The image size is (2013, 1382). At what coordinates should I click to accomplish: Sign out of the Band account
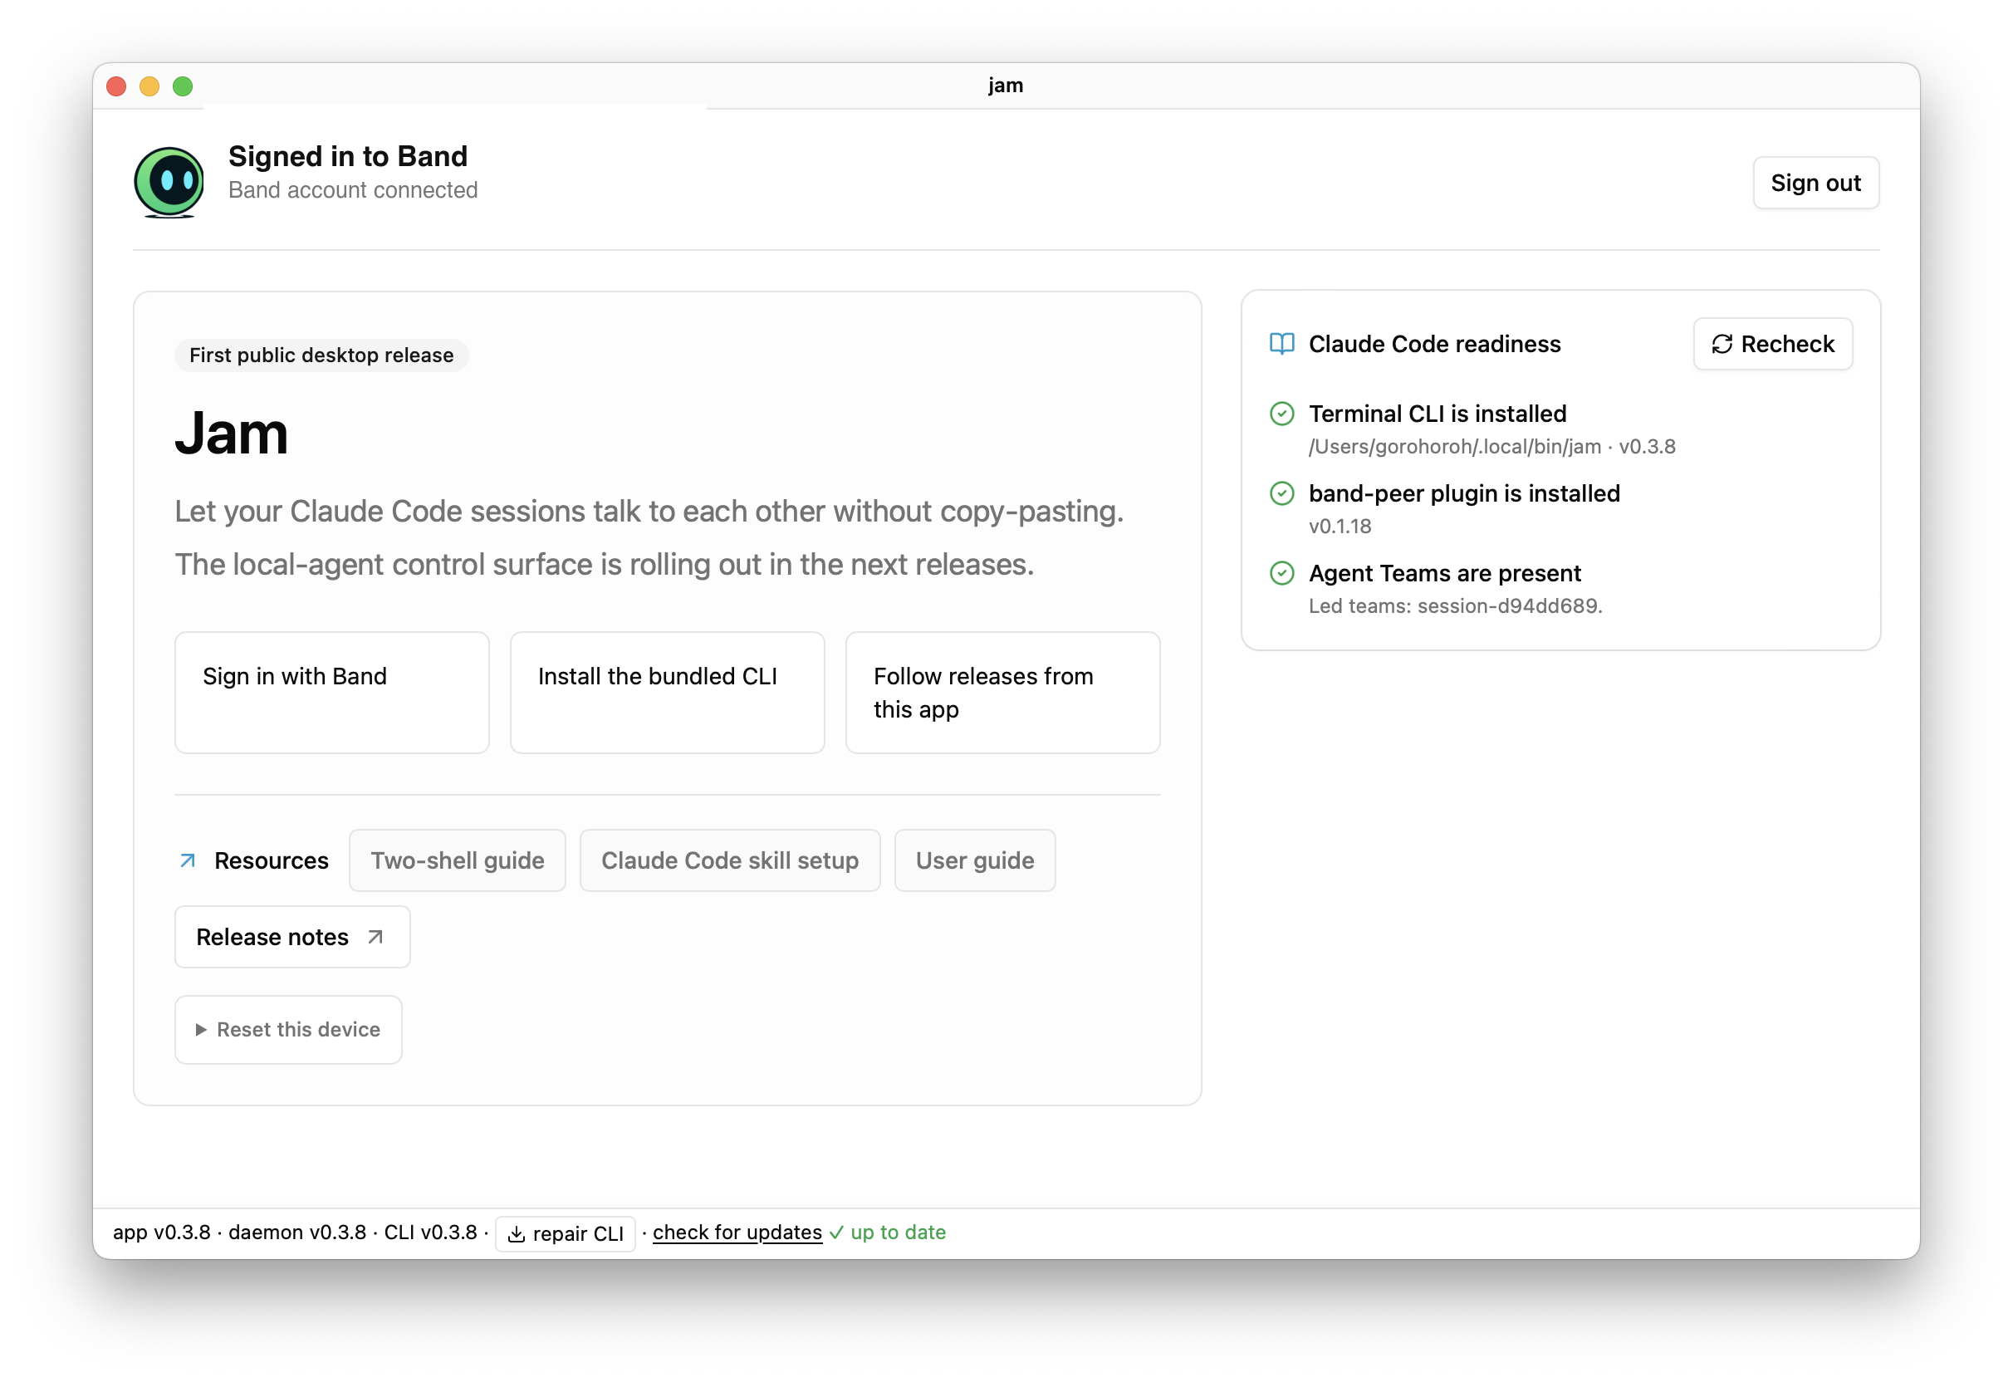[1815, 183]
